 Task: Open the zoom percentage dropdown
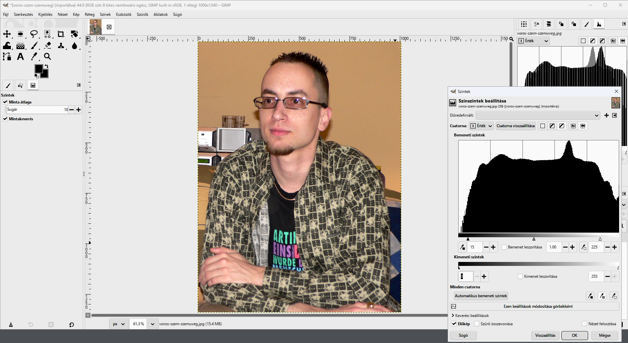tap(152, 324)
